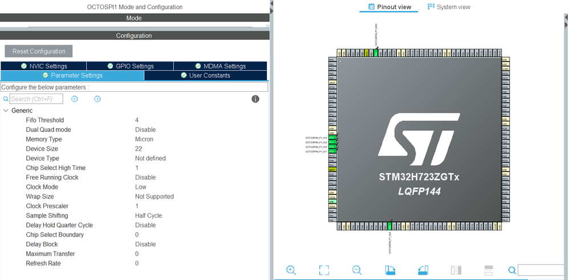This screenshot has height=280, width=569.
Task: Edit the Chip Select Boundary value 0
Action: [x=137, y=234]
